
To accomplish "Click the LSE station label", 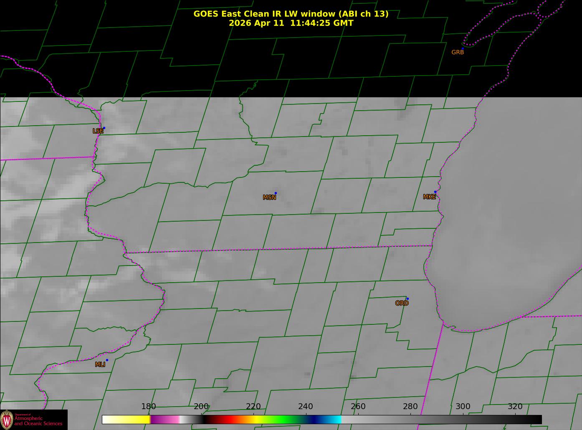I will click(x=98, y=131).
